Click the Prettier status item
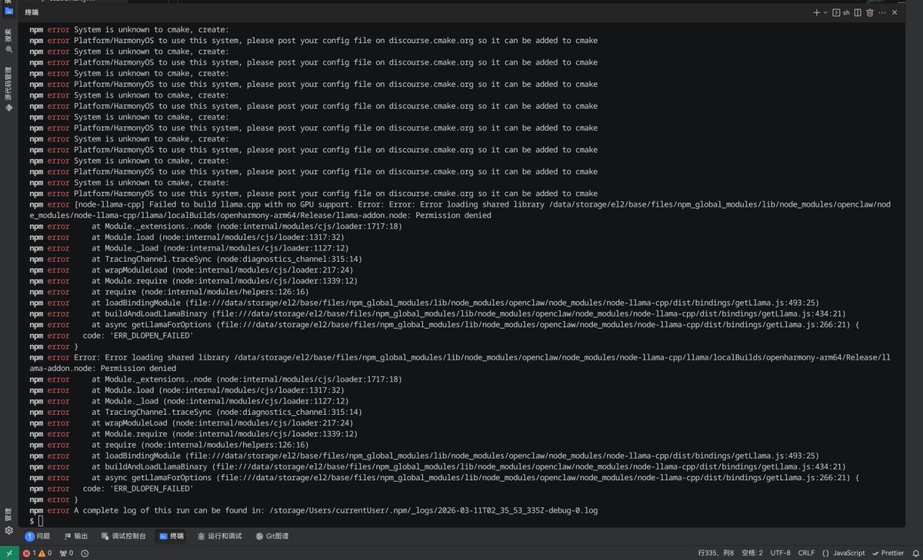923x560 pixels. point(888,553)
